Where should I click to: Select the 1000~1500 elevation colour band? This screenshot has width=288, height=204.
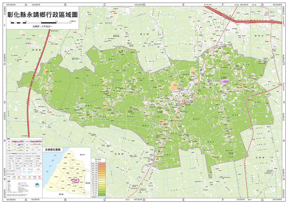102,170
